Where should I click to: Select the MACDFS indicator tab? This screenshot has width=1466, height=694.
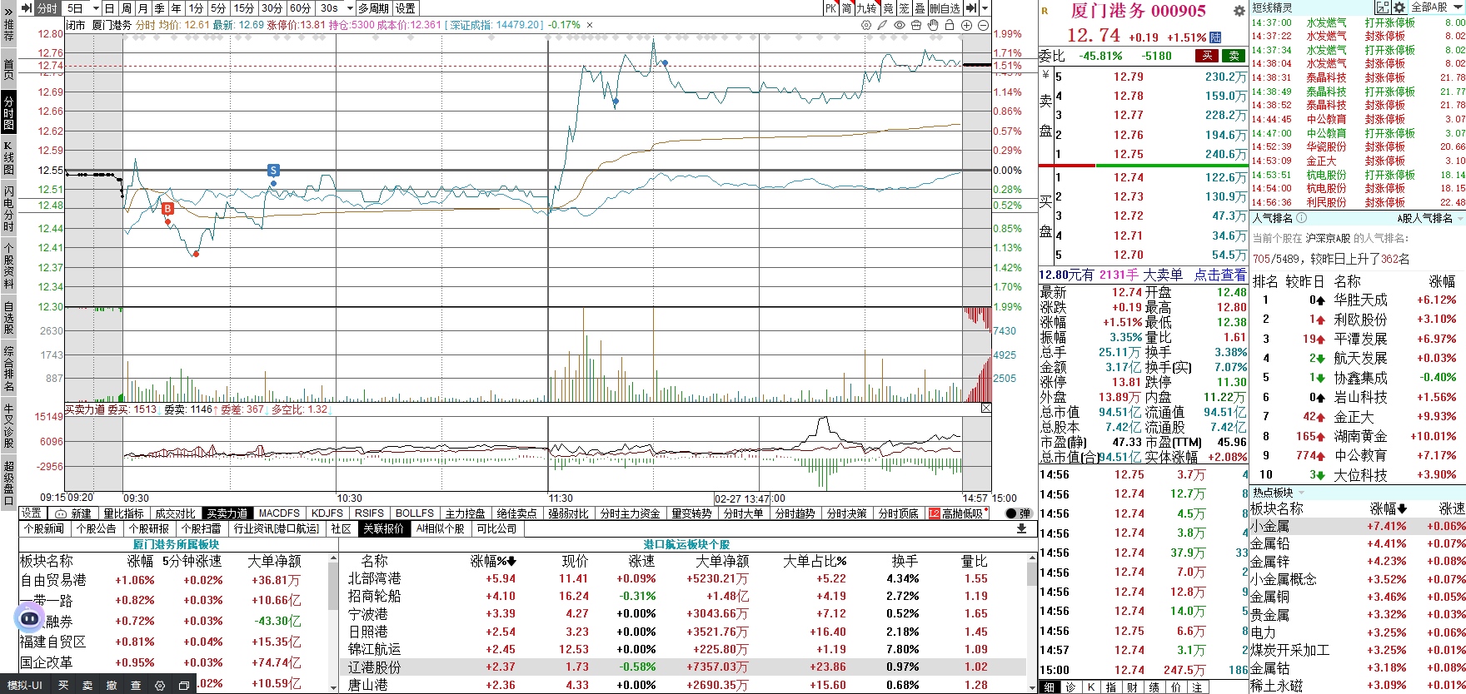pyautogui.click(x=279, y=513)
